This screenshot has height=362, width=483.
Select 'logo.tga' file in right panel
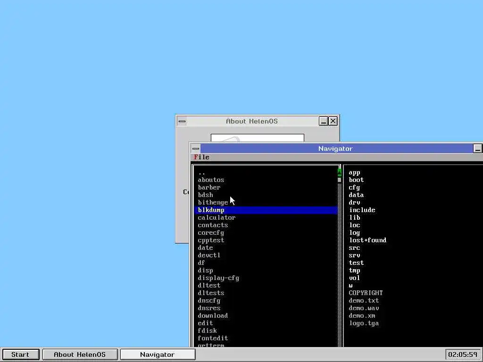pyautogui.click(x=364, y=323)
